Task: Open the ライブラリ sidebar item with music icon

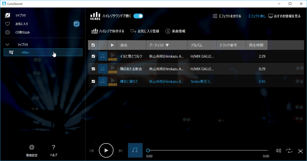Action: click(7, 15)
